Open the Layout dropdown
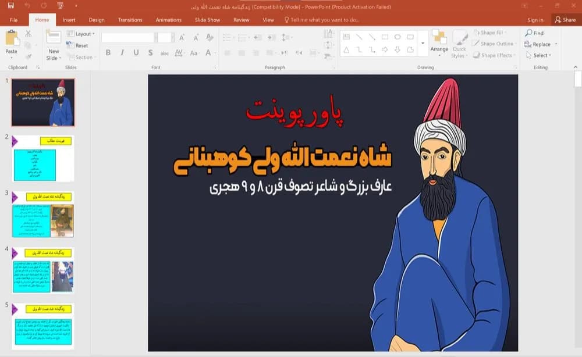 click(x=80, y=34)
